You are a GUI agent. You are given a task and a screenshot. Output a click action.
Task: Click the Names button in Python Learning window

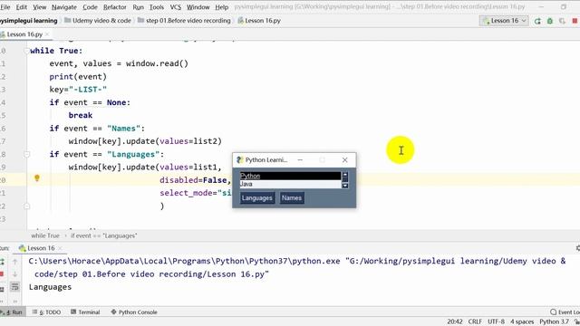pos(292,198)
